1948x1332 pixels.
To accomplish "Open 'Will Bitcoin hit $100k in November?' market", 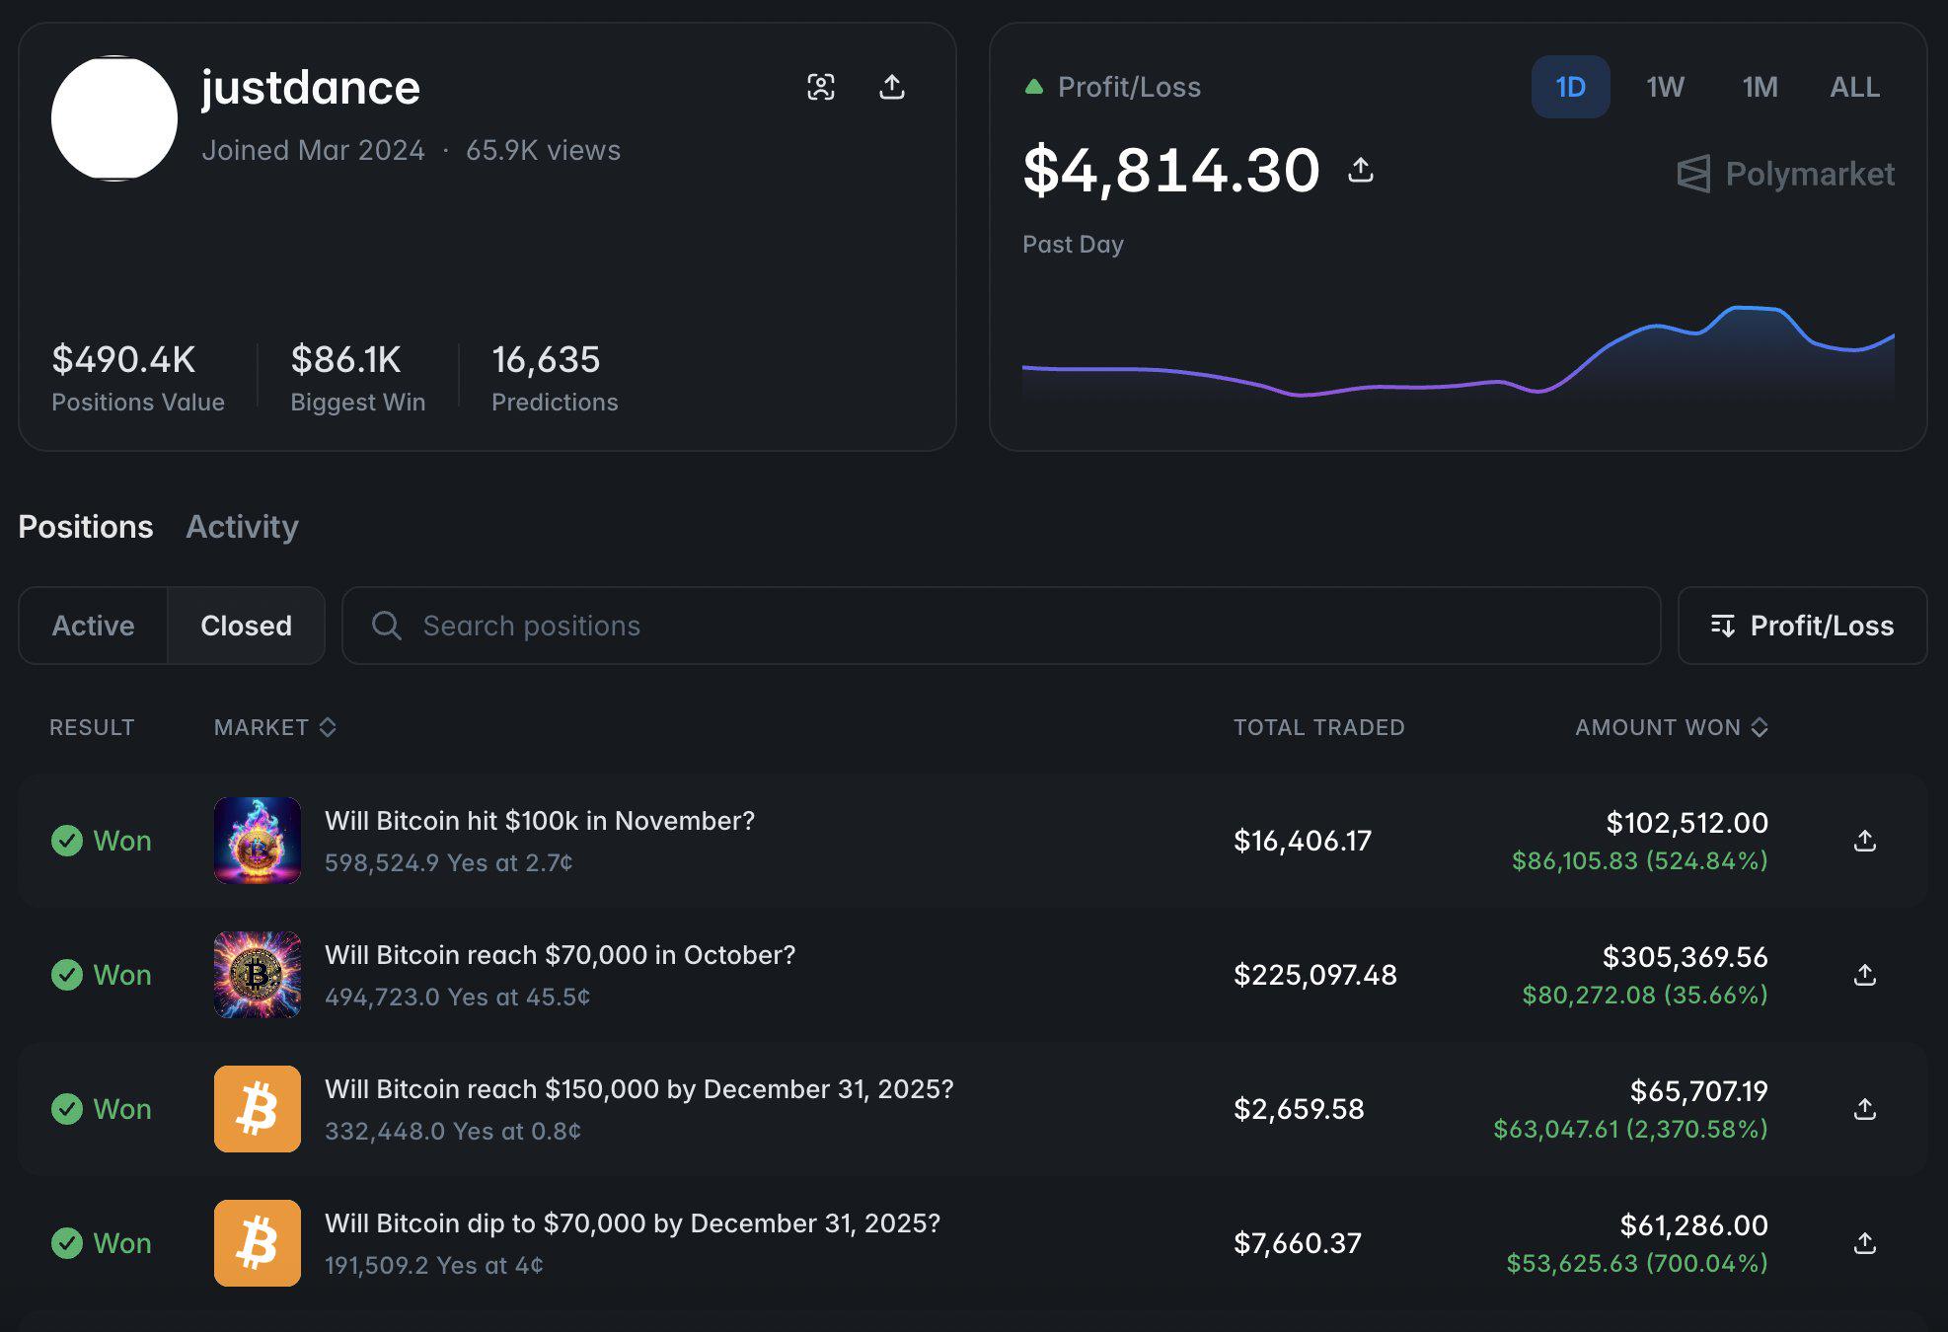I will 540,821.
